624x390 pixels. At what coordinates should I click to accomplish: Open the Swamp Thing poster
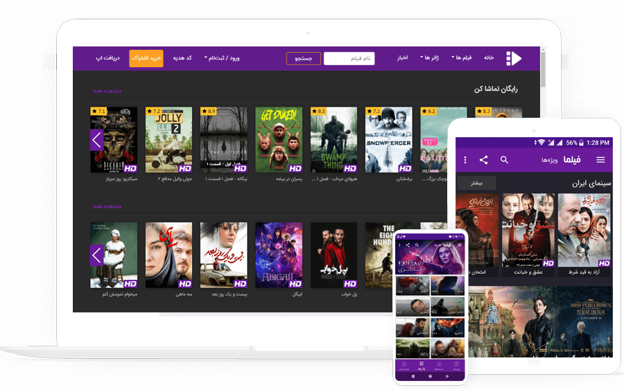pyautogui.click(x=333, y=139)
